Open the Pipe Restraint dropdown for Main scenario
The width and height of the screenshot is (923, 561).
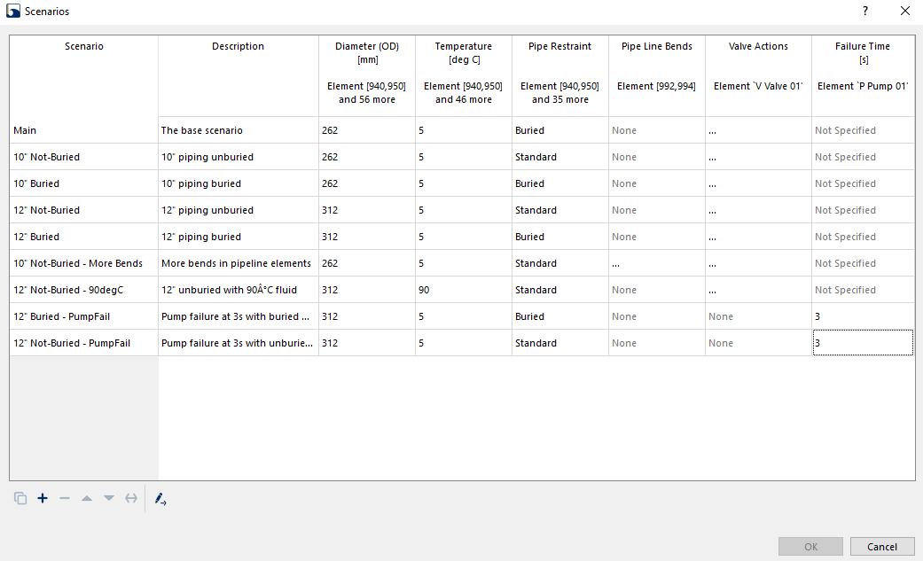[x=559, y=129]
